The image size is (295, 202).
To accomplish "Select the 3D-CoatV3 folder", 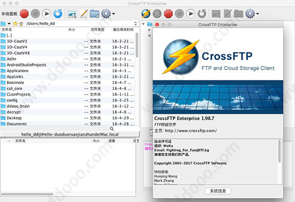I will pyautogui.click(x=67, y=41).
